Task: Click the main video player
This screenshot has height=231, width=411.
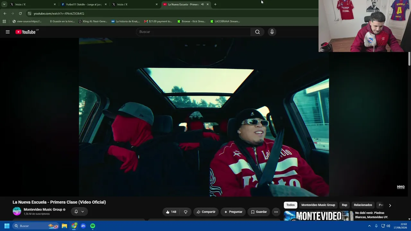Action: 204,117
